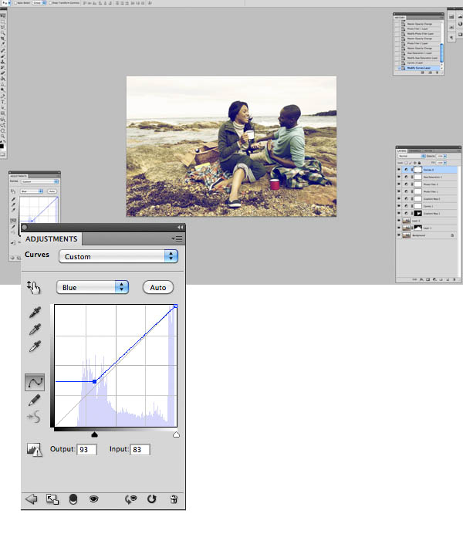Click the trash icon in Adjustments panel
Viewport: 463px width, 534px height.
pyautogui.click(x=174, y=499)
